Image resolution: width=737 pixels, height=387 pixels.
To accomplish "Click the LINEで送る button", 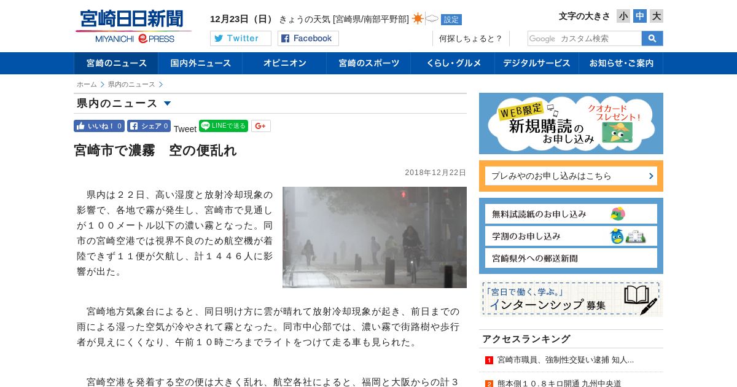I will [224, 126].
